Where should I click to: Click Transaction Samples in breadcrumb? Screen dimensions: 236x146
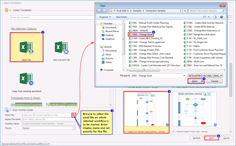coord(155,11)
